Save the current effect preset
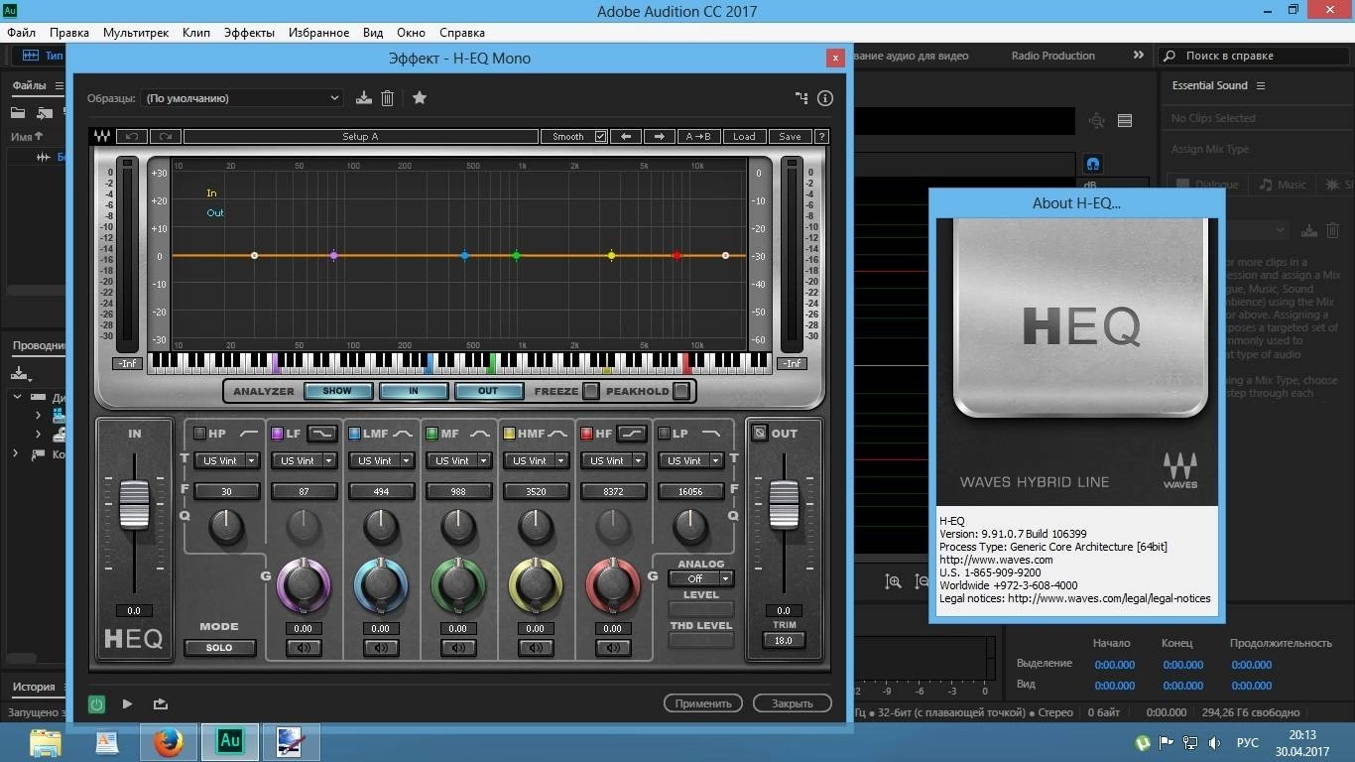The width and height of the screenshot is (1355, 762). coord(364,97)
